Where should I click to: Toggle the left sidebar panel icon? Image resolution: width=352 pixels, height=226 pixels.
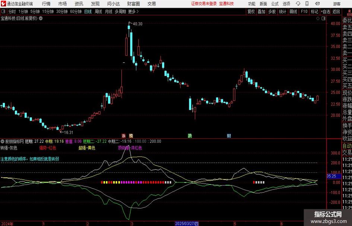(x=3, y=12)
